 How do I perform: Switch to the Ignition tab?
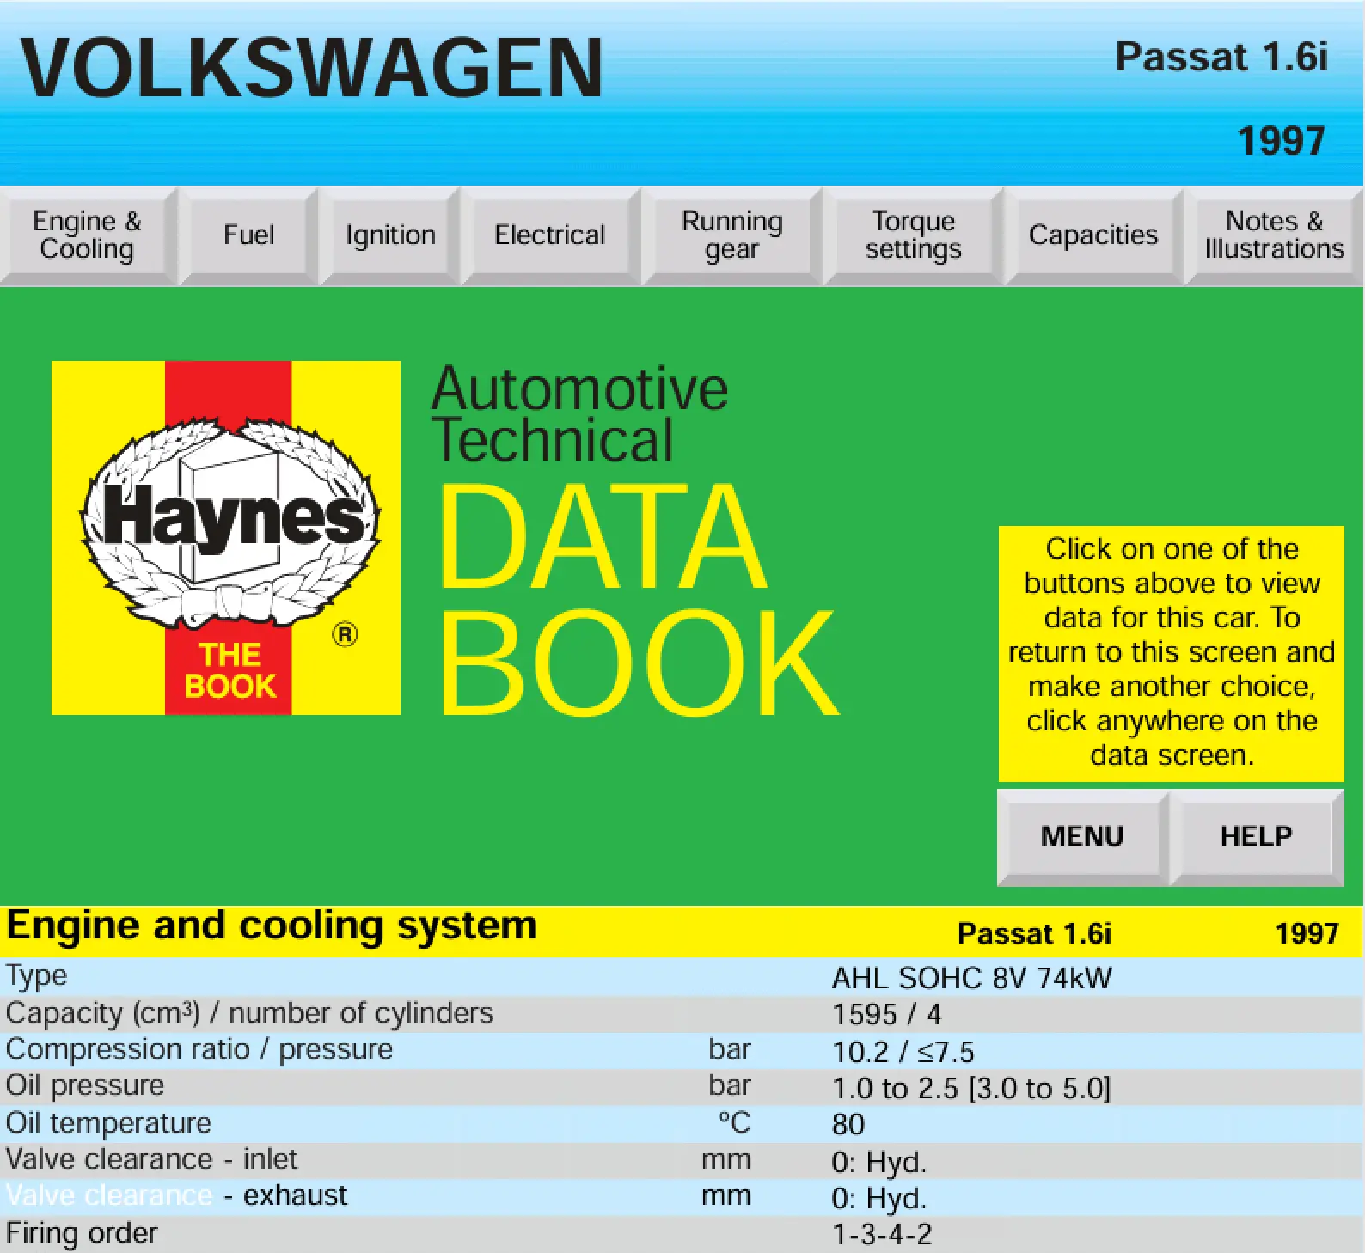pos(390,235)
